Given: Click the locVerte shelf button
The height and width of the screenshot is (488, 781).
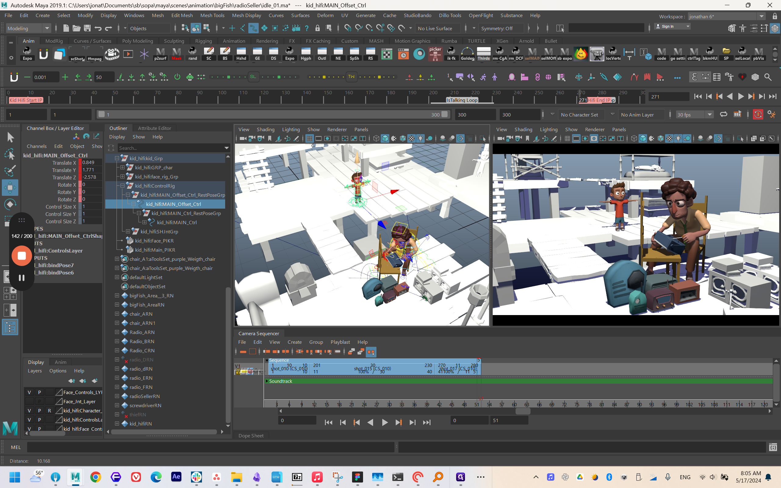Looking at the screenshot, I should tap(613, 54).
